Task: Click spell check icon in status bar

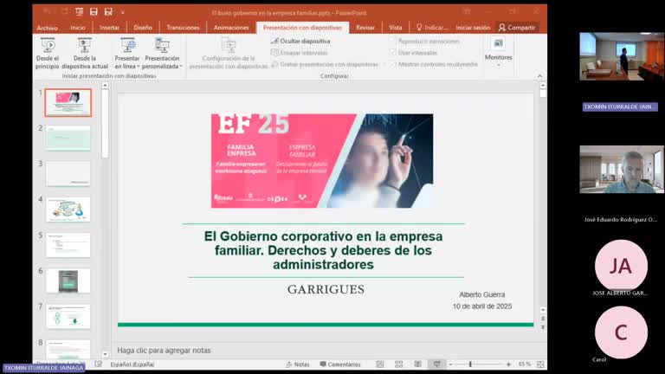Action: (x=99, y=364)
